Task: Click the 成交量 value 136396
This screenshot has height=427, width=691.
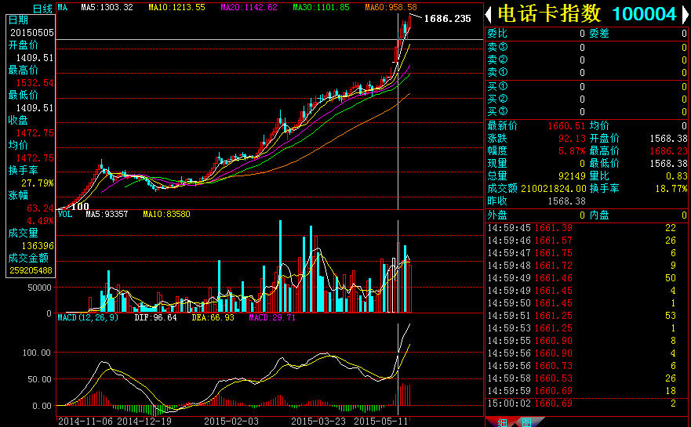Action: [38, 246]
